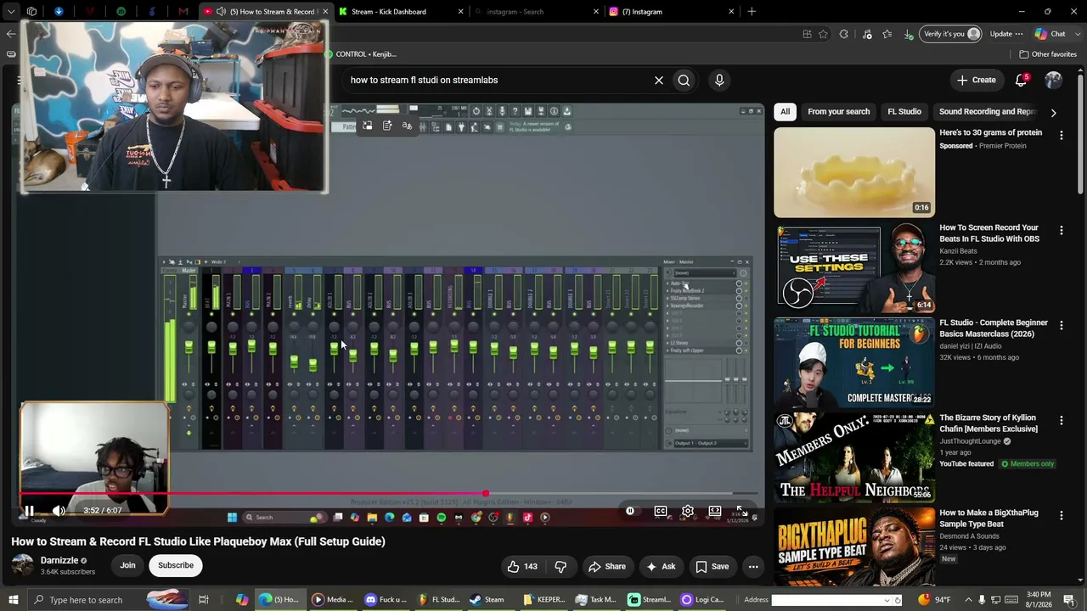Open a new browser tab
The image size is (1087, 611).
tap(752, 12)
